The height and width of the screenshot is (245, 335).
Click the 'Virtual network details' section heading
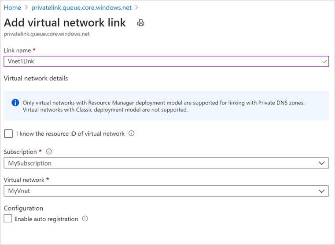[36, 79]
